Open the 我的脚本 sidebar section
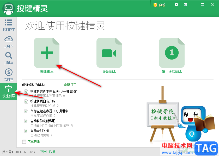The image size is (219, 156). pyautogui.click(x=9, y=25)
